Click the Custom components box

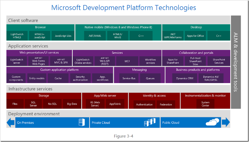click(16, 78)
